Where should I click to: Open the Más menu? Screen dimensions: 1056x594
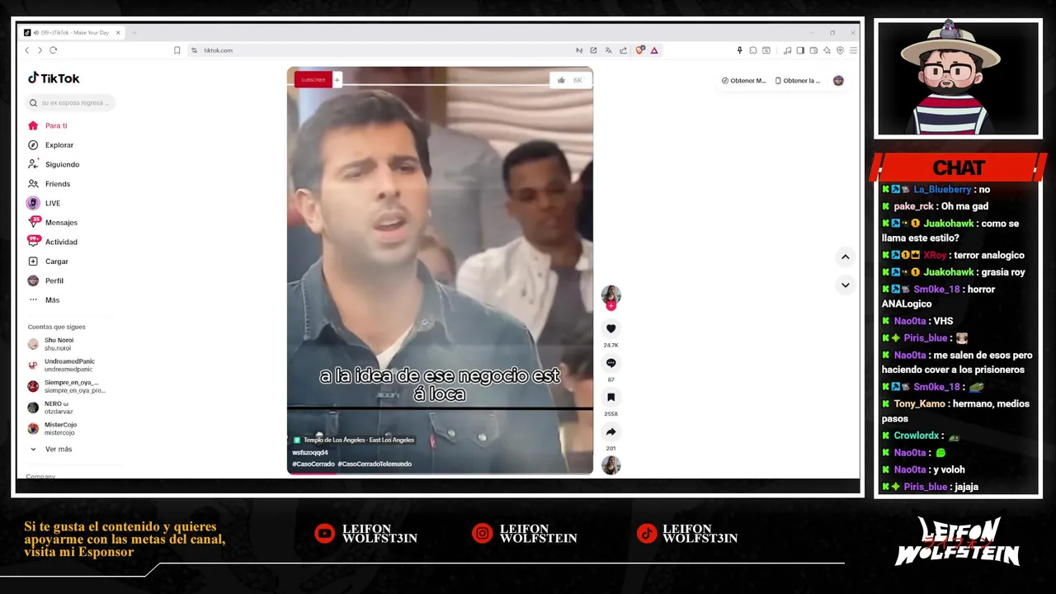coord(44,300)
